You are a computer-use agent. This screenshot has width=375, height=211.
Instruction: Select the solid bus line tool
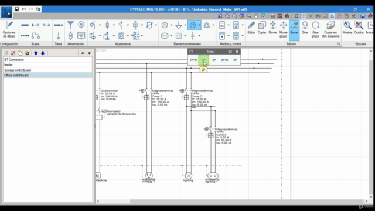[x=25, y=25]
